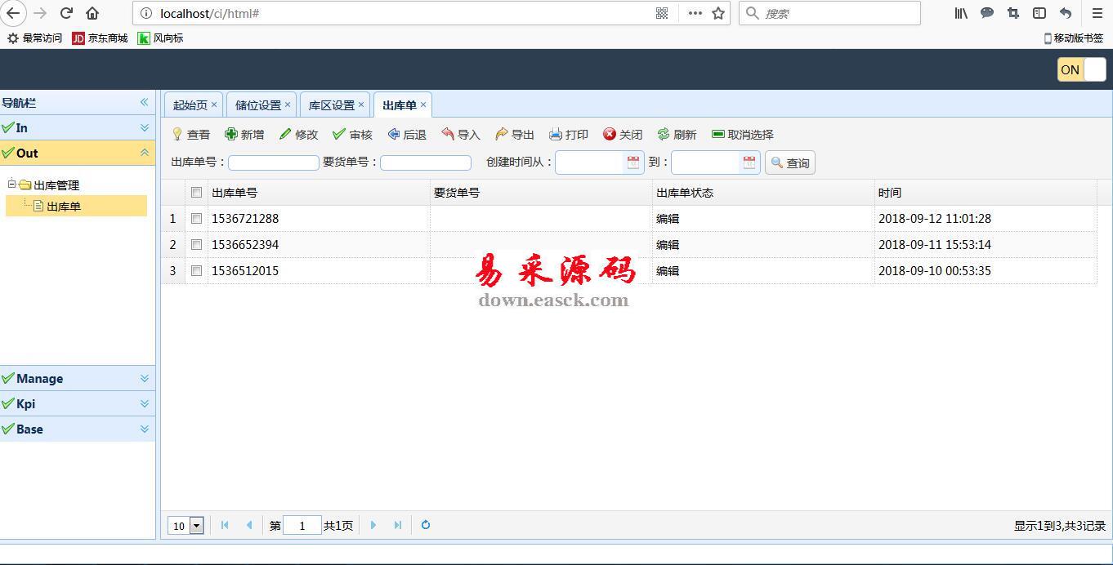Toggle the ON switch in header

pos(1081,70)
